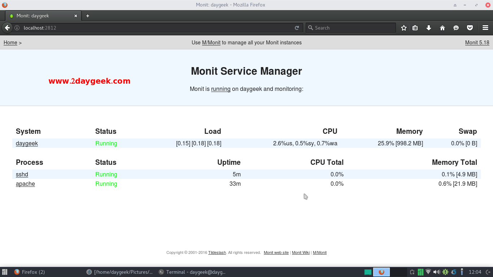Go back using the browser back arrow
Image resolution: width=493 pixels, height=277 pixels.
[7, 28]
